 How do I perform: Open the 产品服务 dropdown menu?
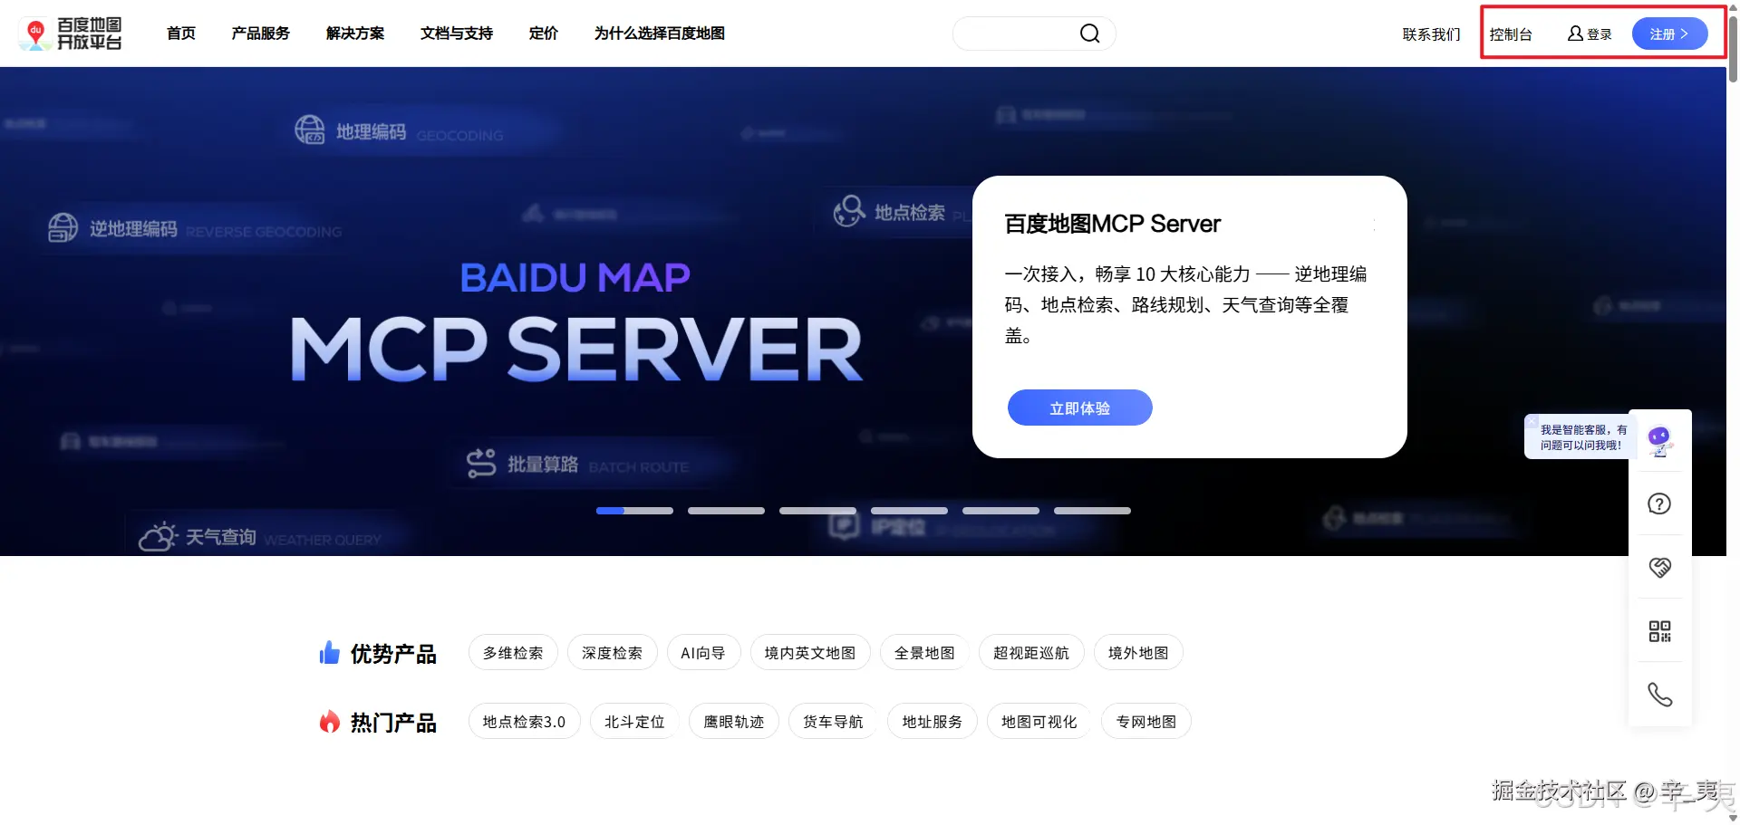260,33
